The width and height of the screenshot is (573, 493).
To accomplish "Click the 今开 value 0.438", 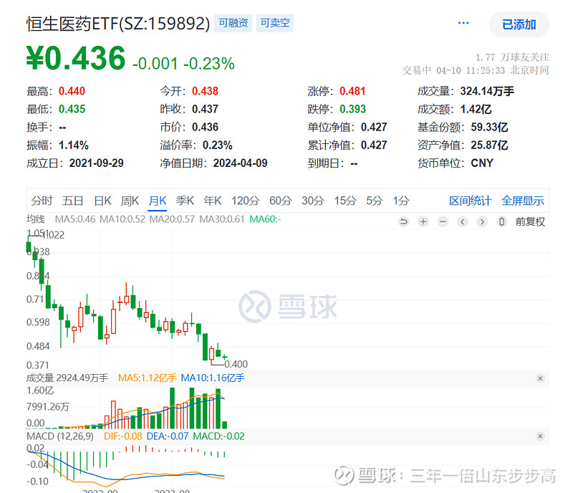I will pos(205,91).
